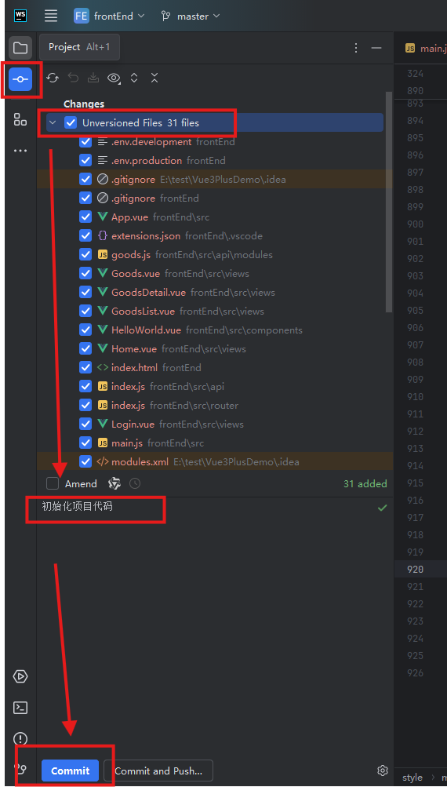The height and width of the screenshot is (787, 447).
Task: Hide the Commit panel minimize icon
Action: (x=376, y=48)
